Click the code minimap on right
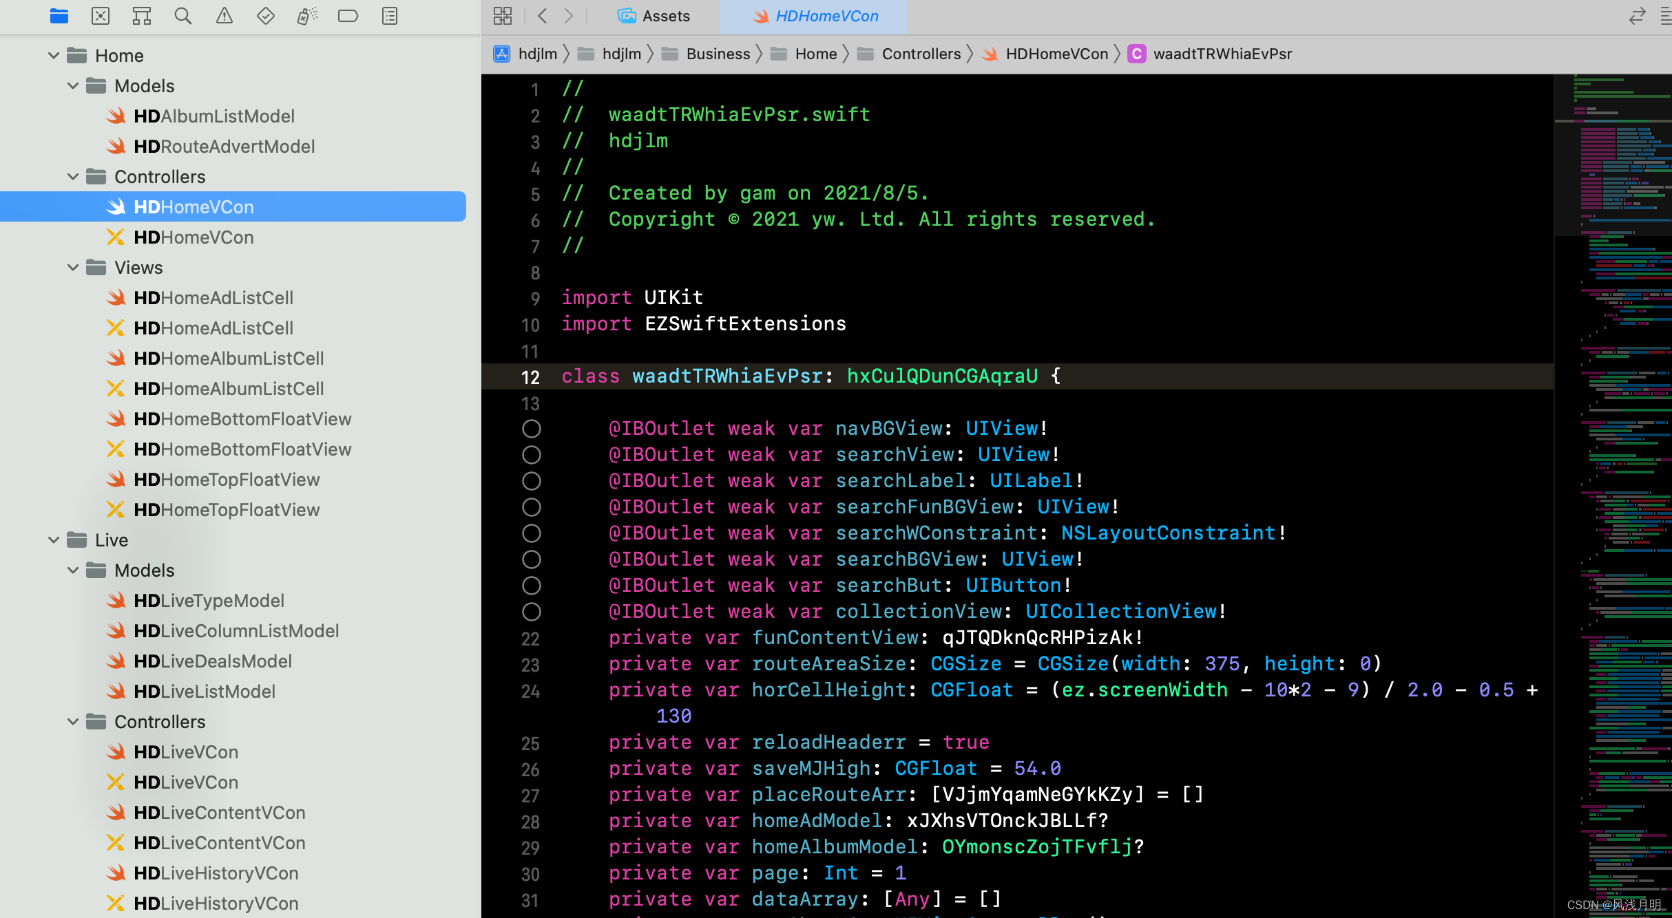Screen dimensions: 1672x918 (x=1613, y=495)
